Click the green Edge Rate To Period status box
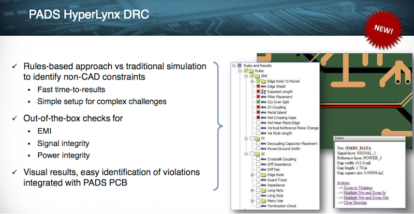414x214 pixels. (x=258, y=81)
